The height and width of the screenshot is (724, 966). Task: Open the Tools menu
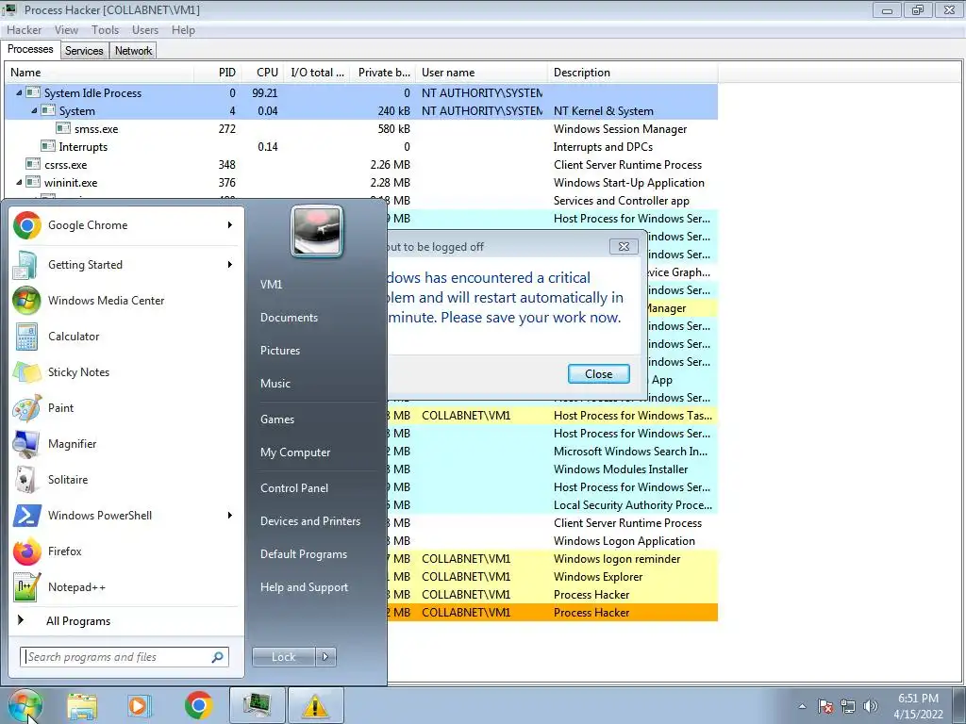click(x=105, y=30)
